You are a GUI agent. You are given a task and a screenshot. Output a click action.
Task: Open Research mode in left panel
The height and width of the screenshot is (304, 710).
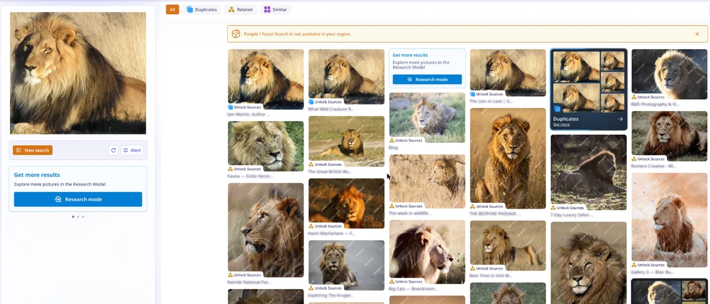[x=78, y=200]
